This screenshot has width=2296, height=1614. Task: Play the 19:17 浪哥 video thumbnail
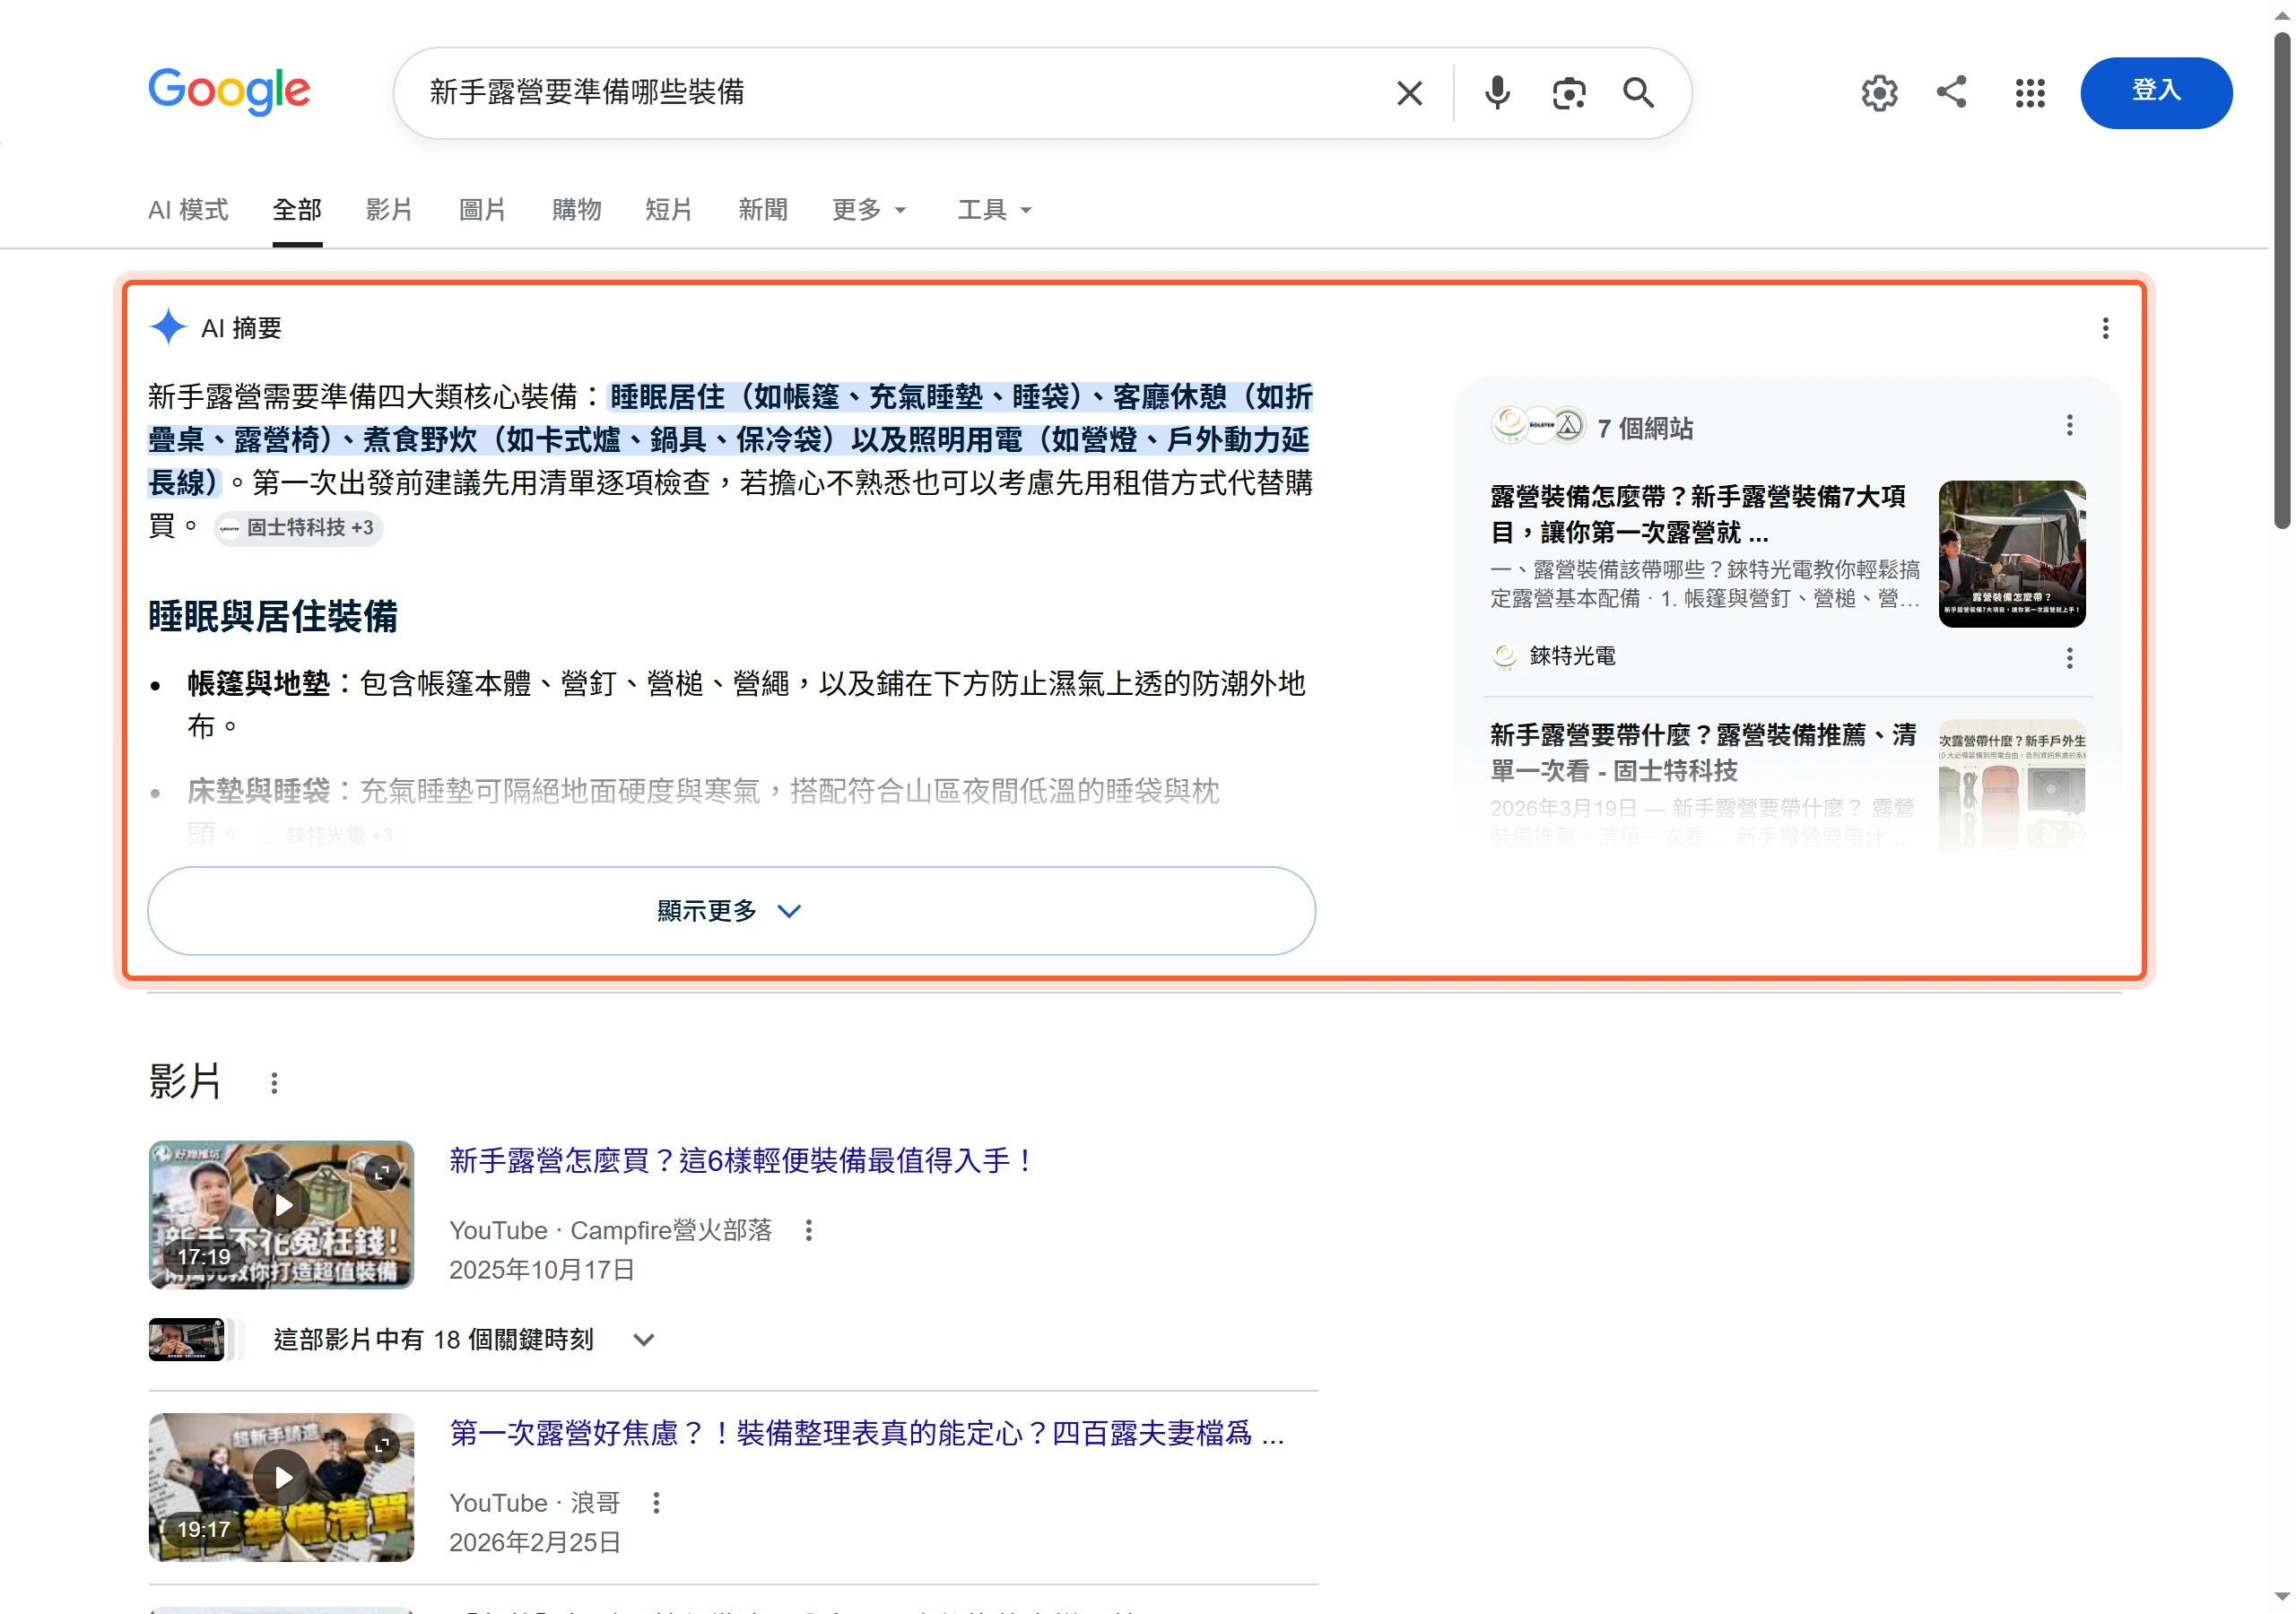(x=281, y=1486)
